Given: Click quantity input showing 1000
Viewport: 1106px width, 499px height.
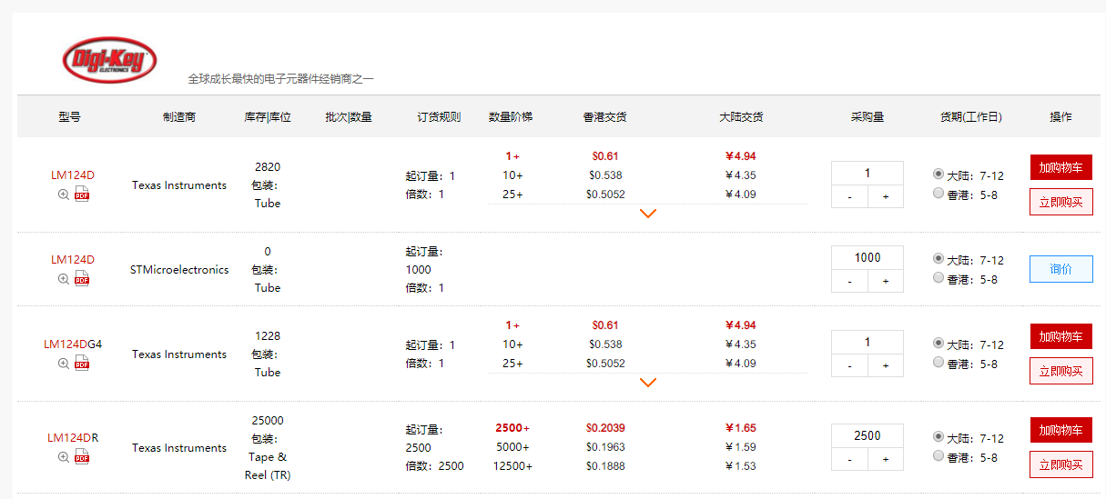Looking at the screenshot, I should pos(868,257).
